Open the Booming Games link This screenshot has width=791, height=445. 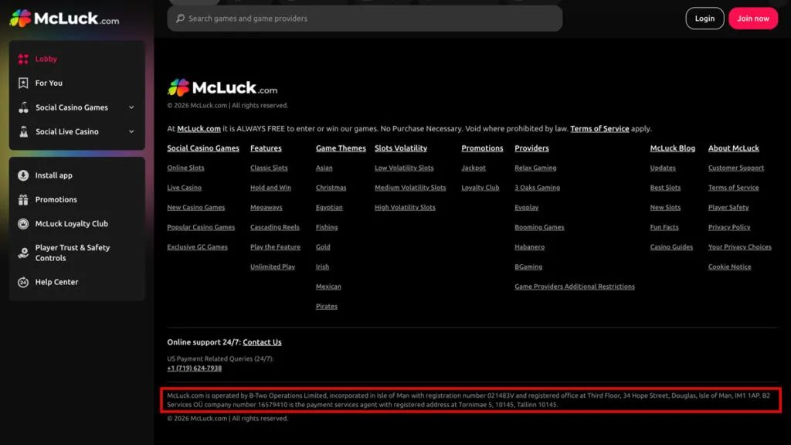(539, 227)
